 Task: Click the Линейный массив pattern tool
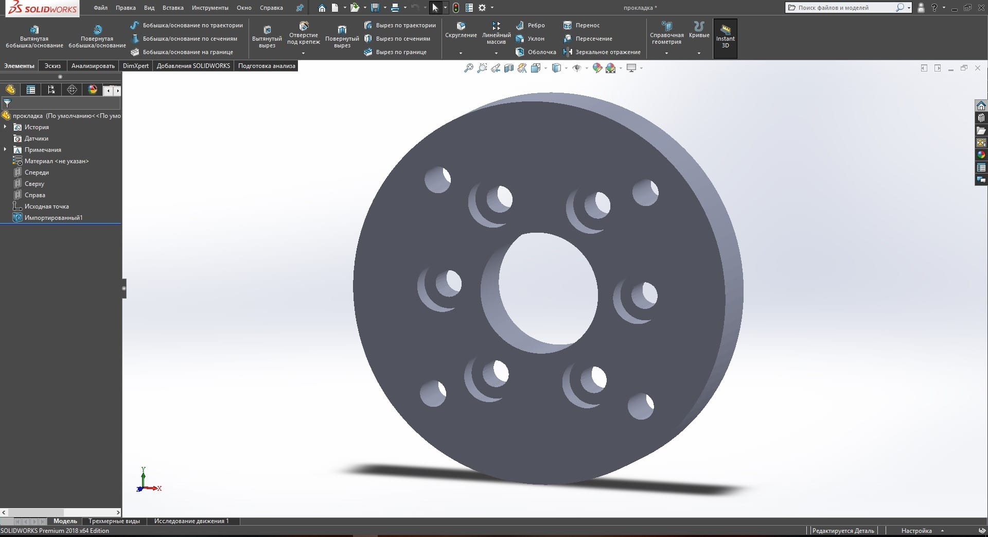tap(496, 33)
